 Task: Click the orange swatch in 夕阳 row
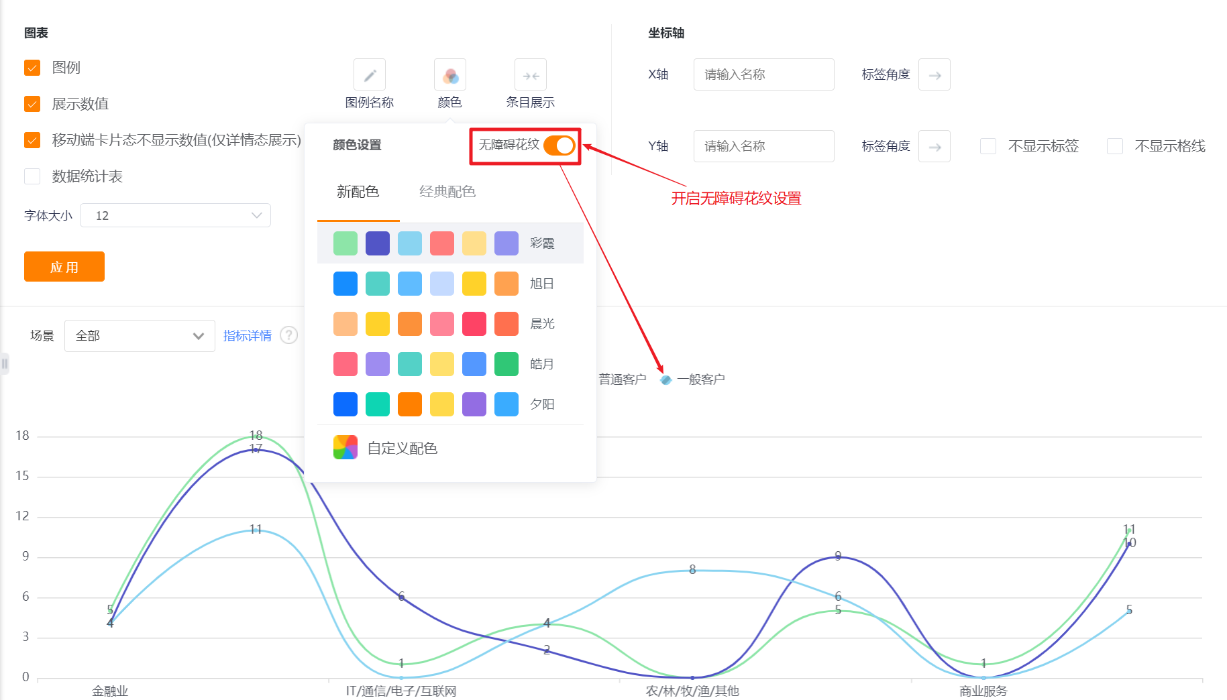pos(410,404)
